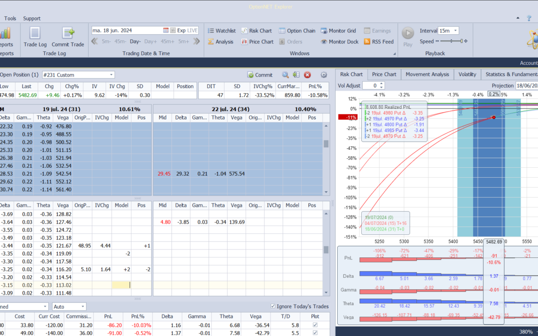The image size is (538, 336).
Task: Switch to the Price Chart tab in the chart panel
Action: tap(384, 74)
